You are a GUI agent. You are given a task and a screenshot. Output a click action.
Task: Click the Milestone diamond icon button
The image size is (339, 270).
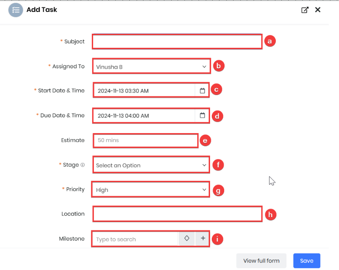[187, 238]
